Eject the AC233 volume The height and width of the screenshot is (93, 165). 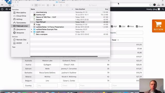click(27, 43)
